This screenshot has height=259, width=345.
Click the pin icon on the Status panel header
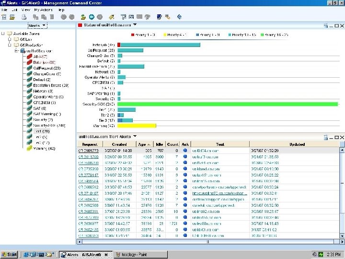(x=326, y=25)
